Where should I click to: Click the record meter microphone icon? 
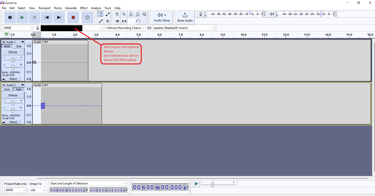pos(201,14)
